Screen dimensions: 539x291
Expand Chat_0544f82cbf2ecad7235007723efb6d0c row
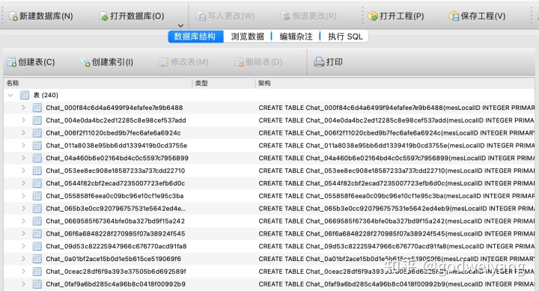tap(23, 183)
